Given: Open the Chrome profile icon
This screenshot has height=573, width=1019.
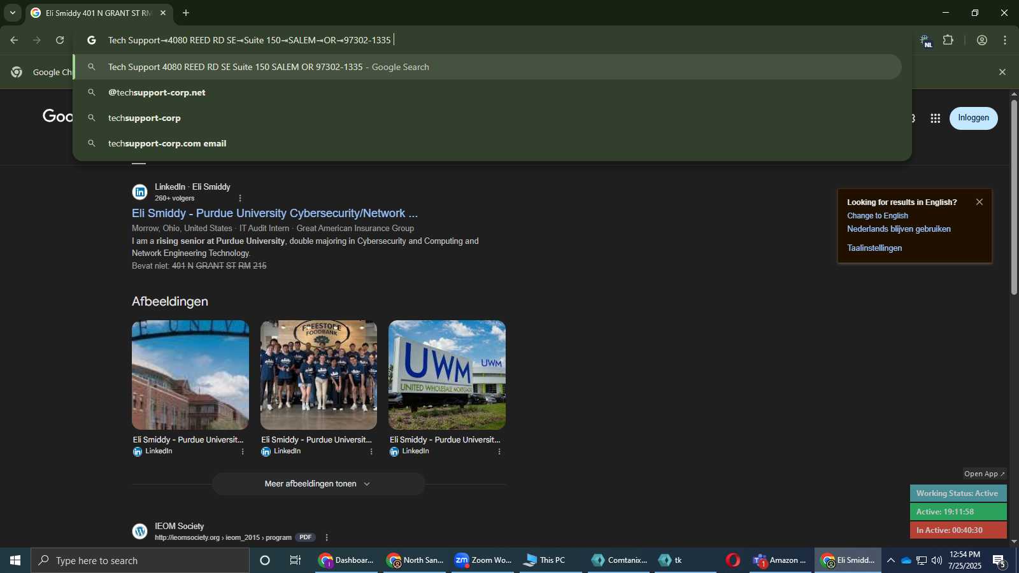Looking at the screenshot, I should tap(982, 40).
